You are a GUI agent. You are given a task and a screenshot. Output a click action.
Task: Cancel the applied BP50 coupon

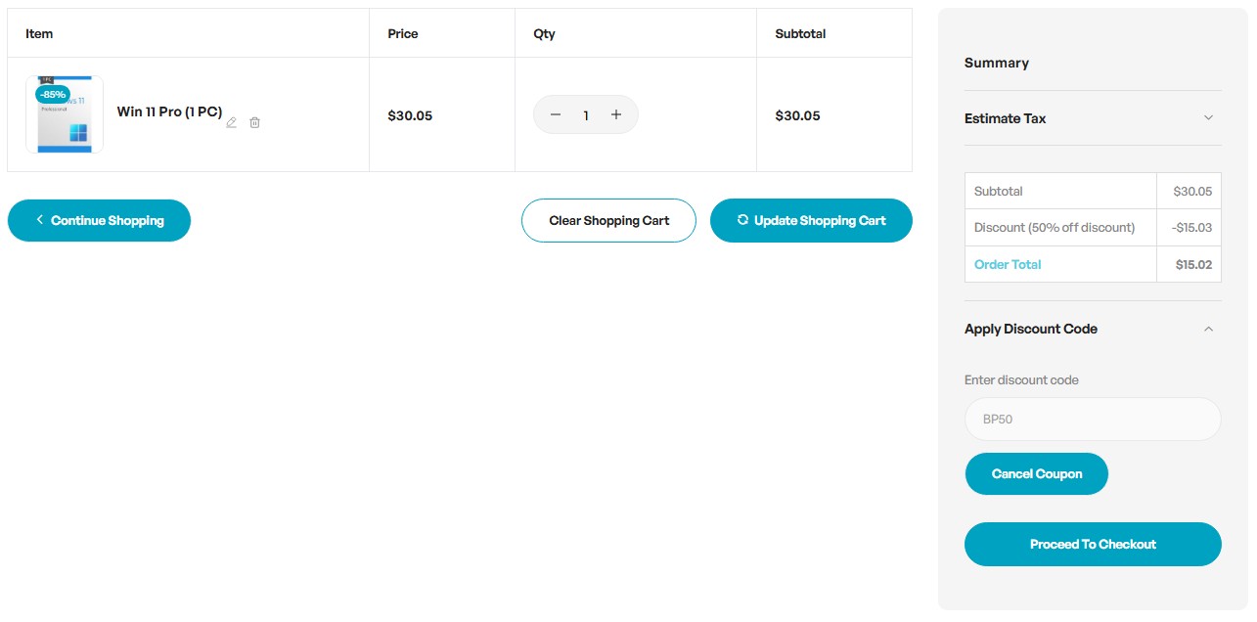point(1036,474)
